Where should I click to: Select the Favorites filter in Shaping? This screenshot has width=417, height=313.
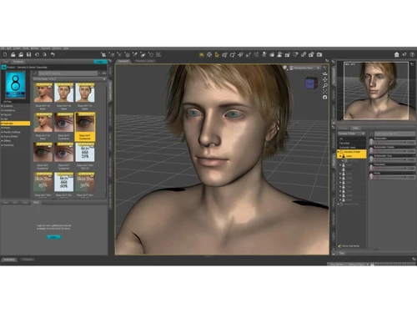(352, 143)
